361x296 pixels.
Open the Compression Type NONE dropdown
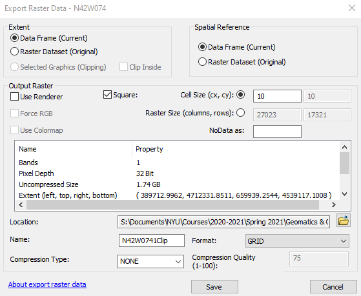[150, 261]
